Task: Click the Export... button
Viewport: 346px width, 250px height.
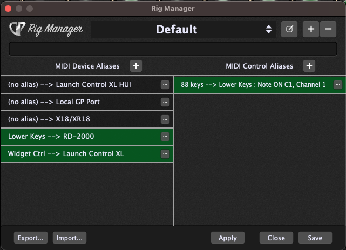Action: 31,238
